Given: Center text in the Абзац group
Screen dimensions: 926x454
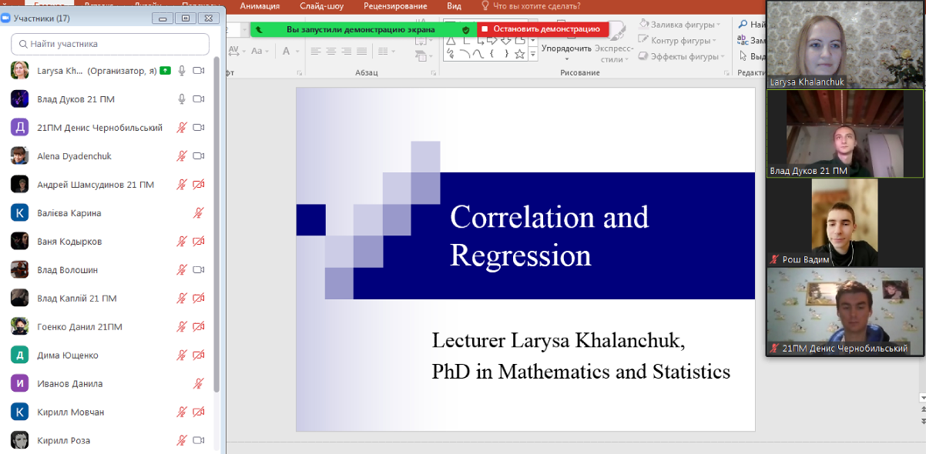Looking at the screenshot, I should pyautogui.click(x=330, y=52).
